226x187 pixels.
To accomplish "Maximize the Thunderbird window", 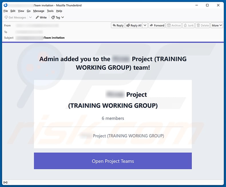I will [x=207, y=5].
